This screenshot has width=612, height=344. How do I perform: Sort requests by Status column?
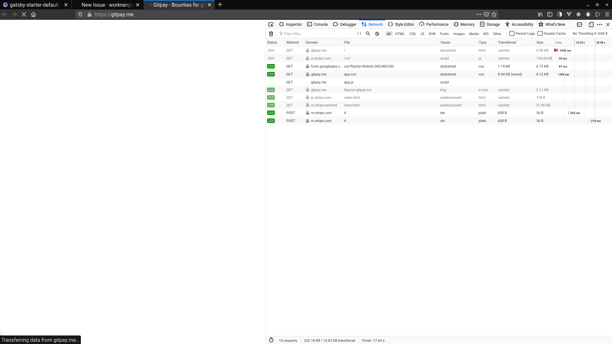coord(275,42)
